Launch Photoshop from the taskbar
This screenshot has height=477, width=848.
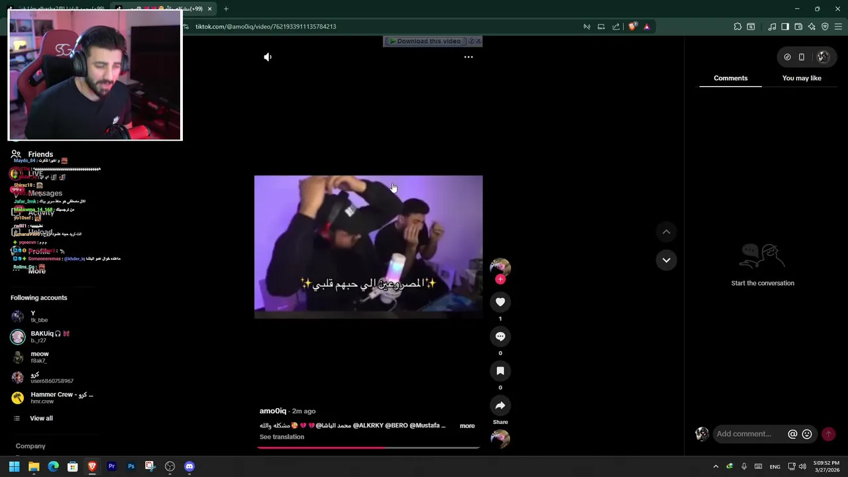(131, 466)
